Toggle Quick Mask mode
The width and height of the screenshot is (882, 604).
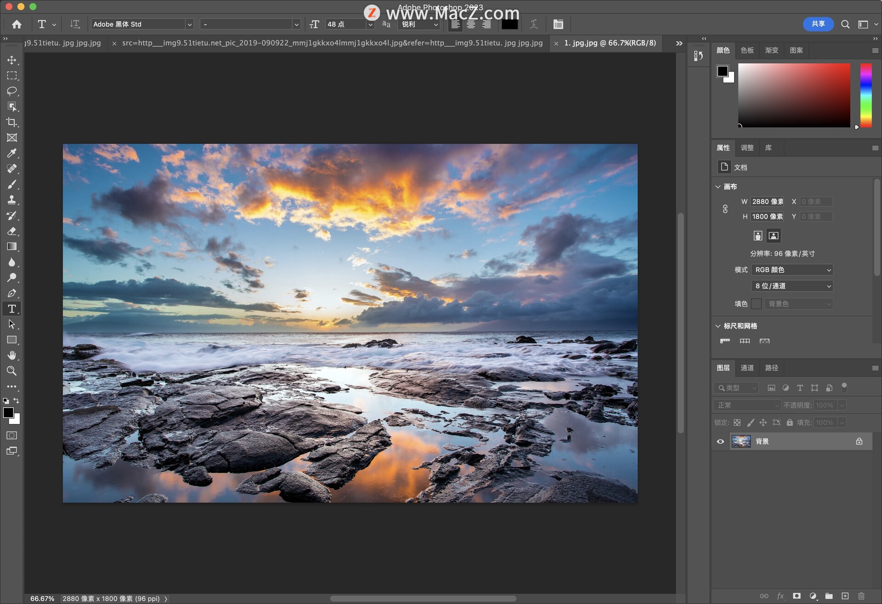pos(12,436)
